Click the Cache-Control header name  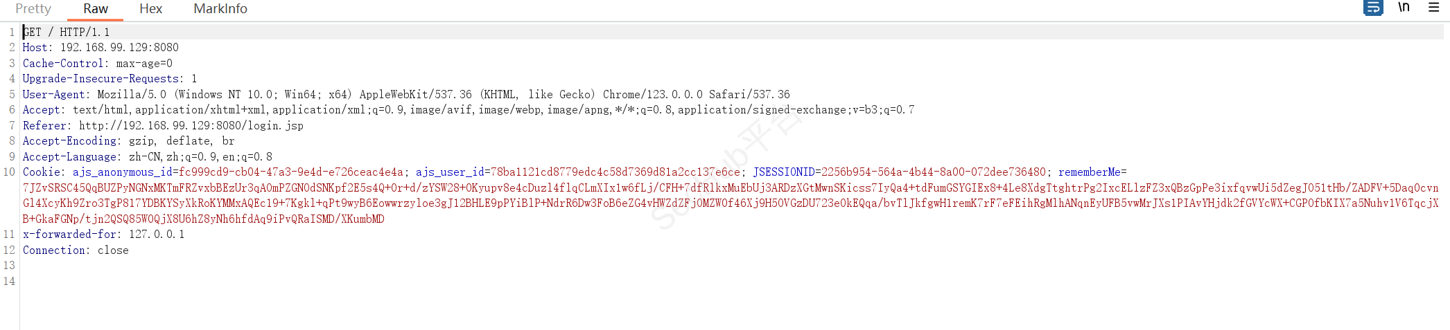point(62,64)
